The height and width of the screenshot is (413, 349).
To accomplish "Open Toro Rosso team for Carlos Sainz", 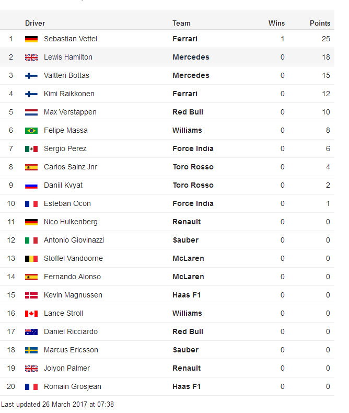I will coord(193,167).
